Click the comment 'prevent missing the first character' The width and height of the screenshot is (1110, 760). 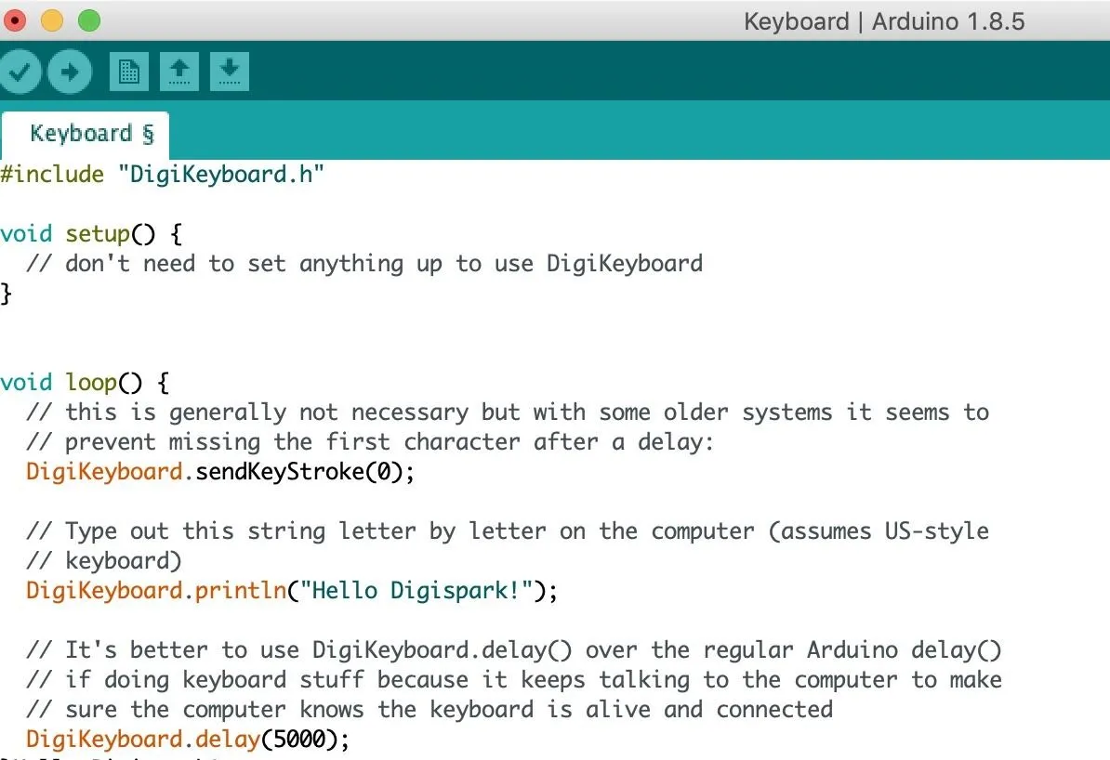[370, 441]
